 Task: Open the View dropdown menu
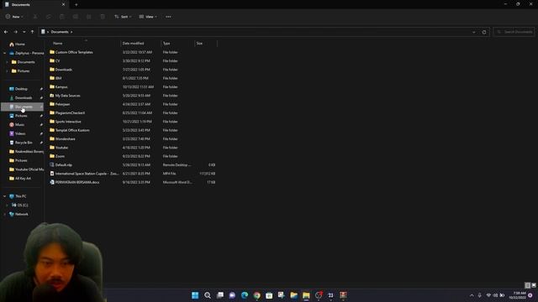tap(148, 17)
